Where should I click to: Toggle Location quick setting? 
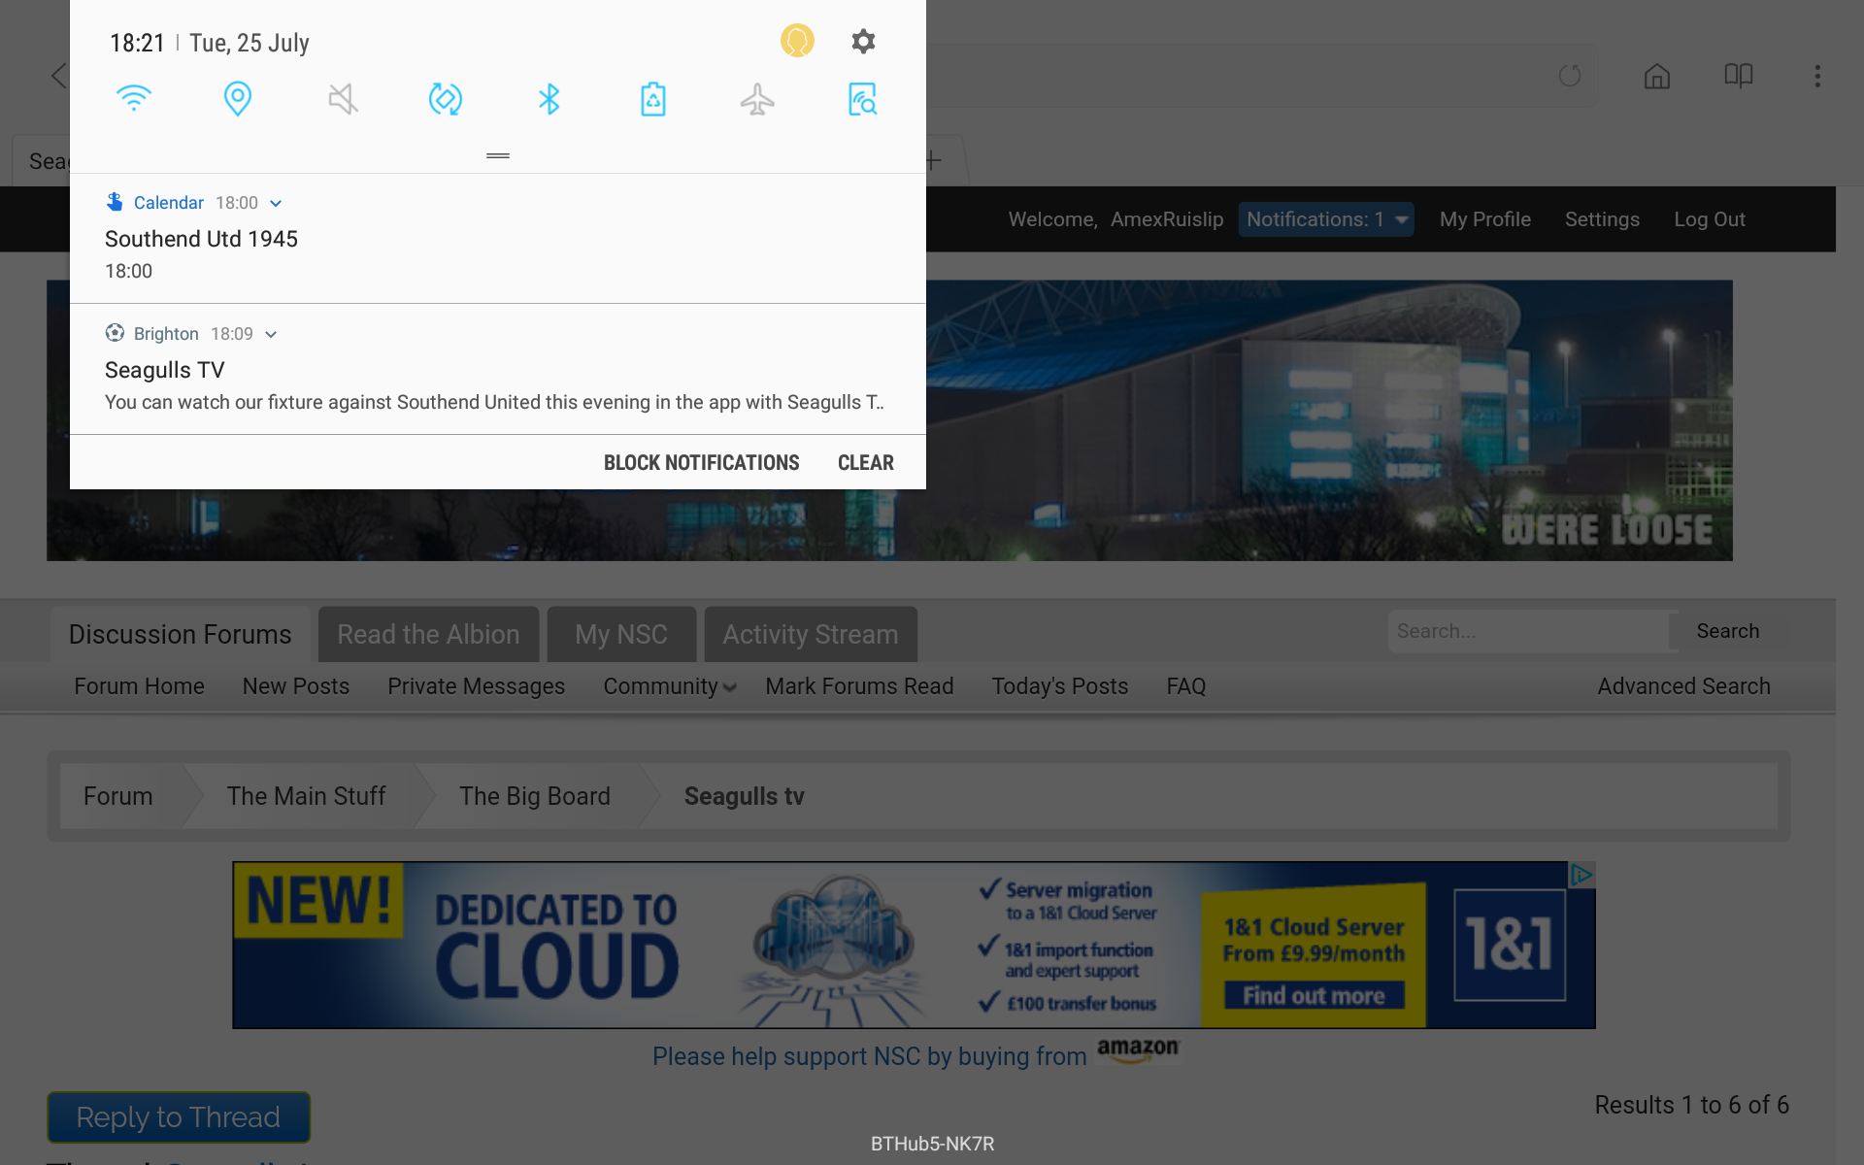238,98
